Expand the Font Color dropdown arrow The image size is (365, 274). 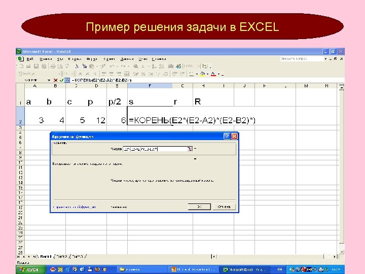point(219,74)
